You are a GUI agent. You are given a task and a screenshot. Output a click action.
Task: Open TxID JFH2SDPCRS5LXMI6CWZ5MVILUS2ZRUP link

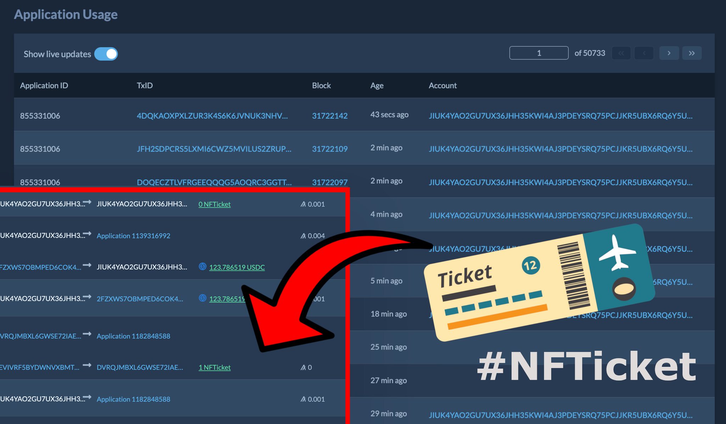pyautogui.click(x=214, y=149)
